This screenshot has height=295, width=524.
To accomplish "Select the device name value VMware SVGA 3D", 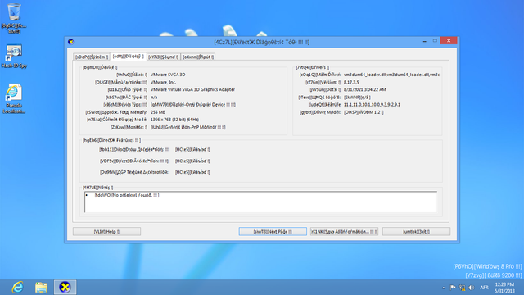I will coord(168,75).
